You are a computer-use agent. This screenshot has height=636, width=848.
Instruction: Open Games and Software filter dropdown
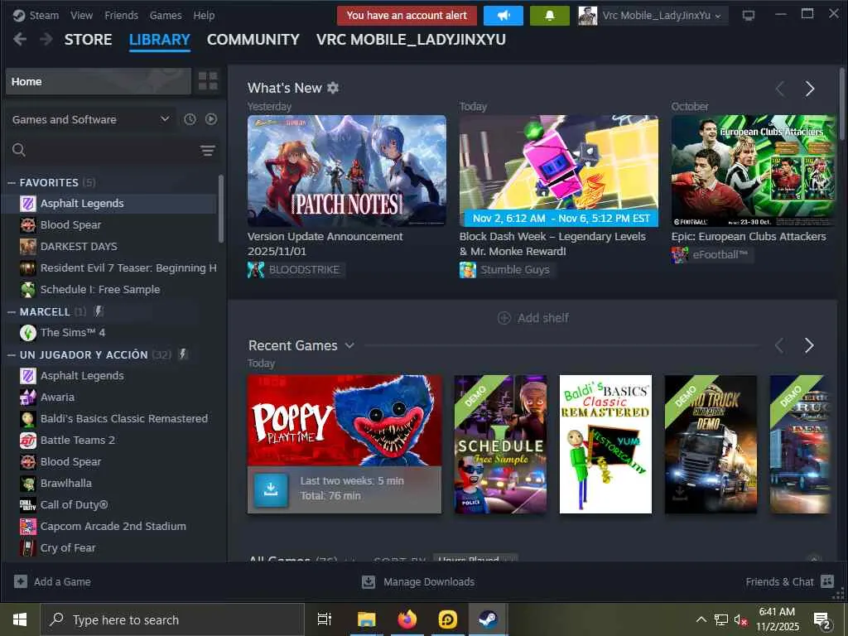pos(90,119)
